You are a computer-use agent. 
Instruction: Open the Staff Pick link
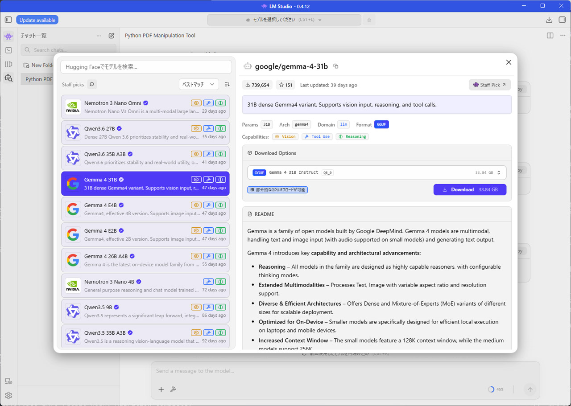490,85
